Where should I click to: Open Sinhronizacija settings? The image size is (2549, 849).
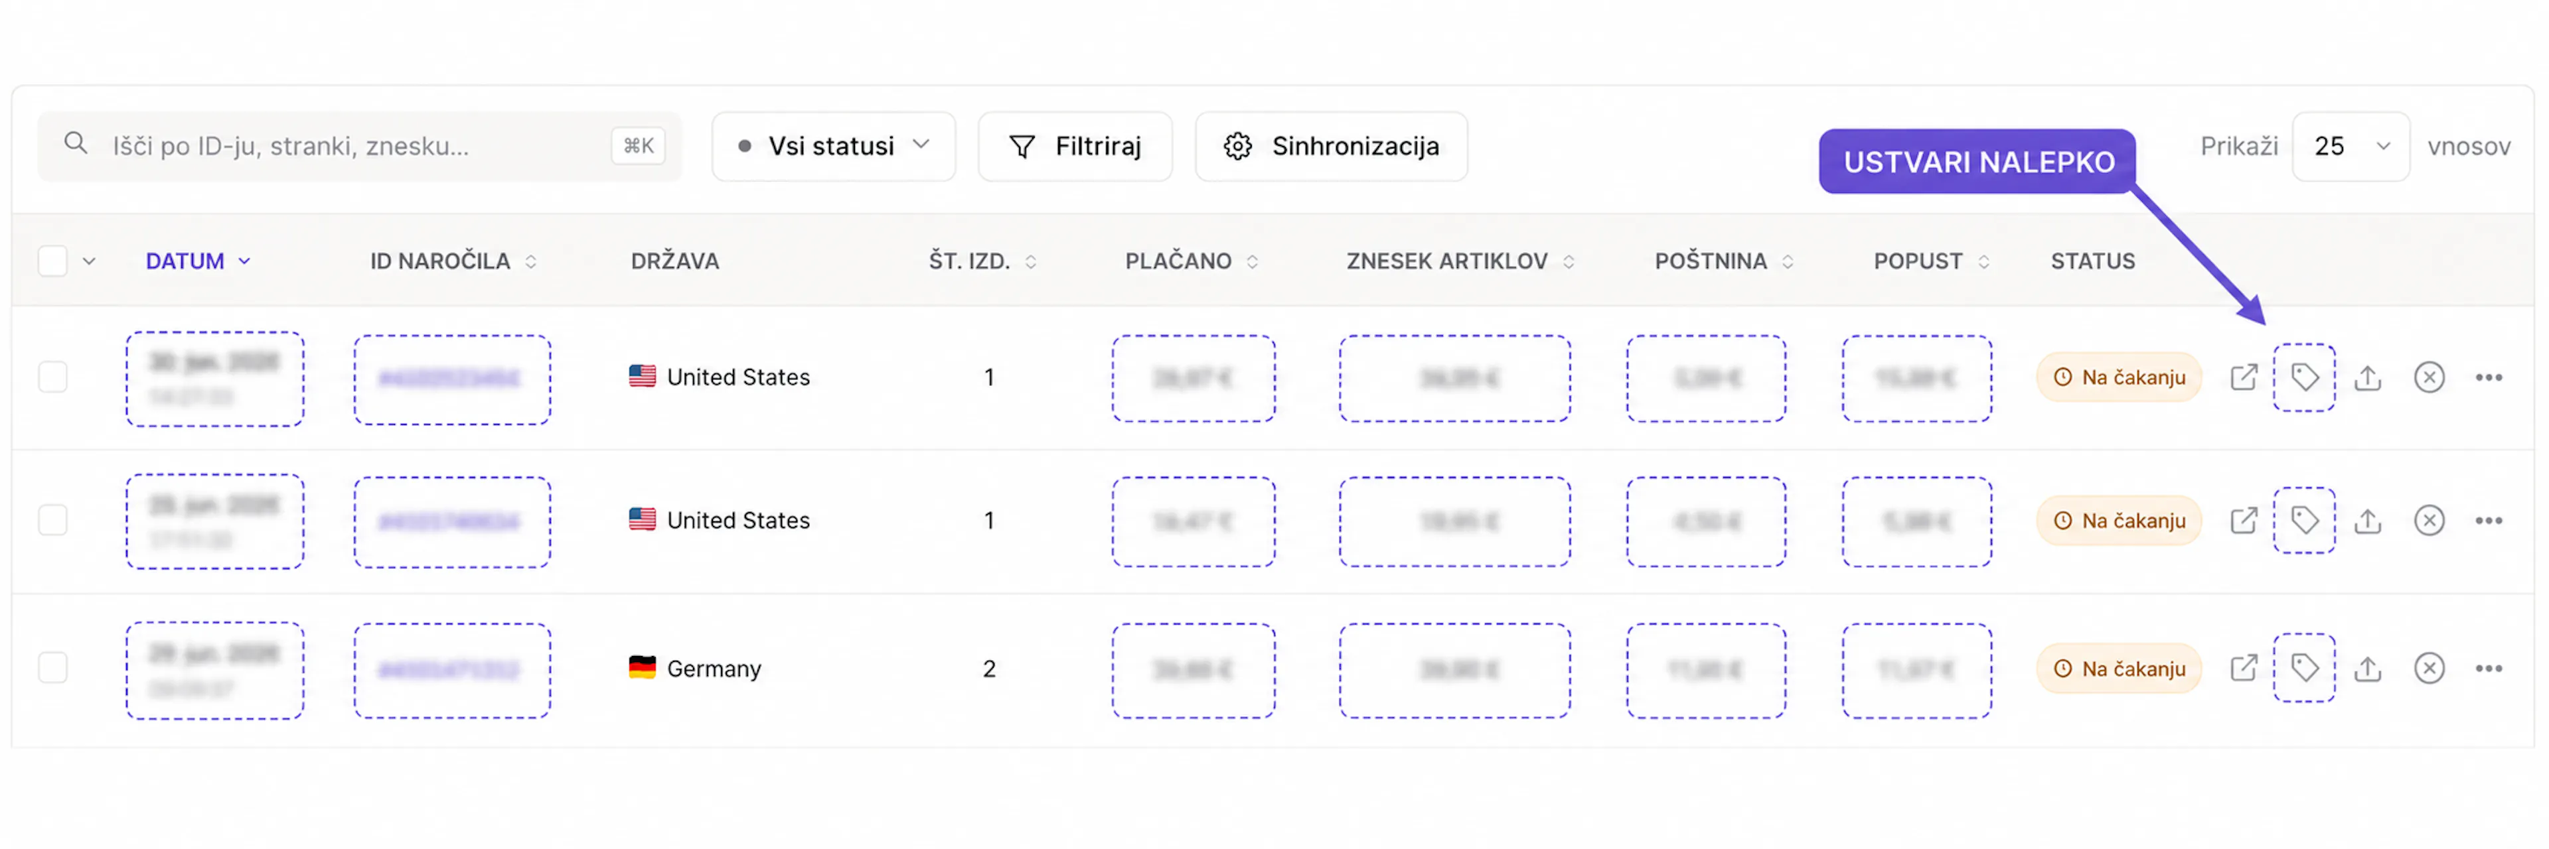(1331, 147)
